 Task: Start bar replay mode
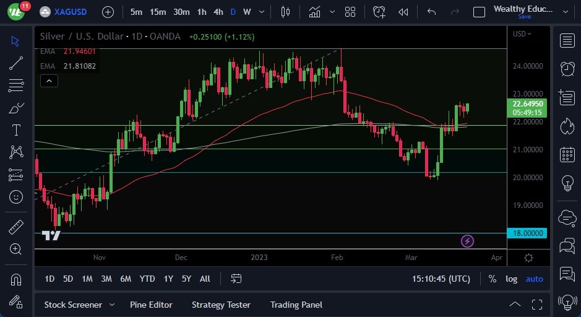click(403, 12)
